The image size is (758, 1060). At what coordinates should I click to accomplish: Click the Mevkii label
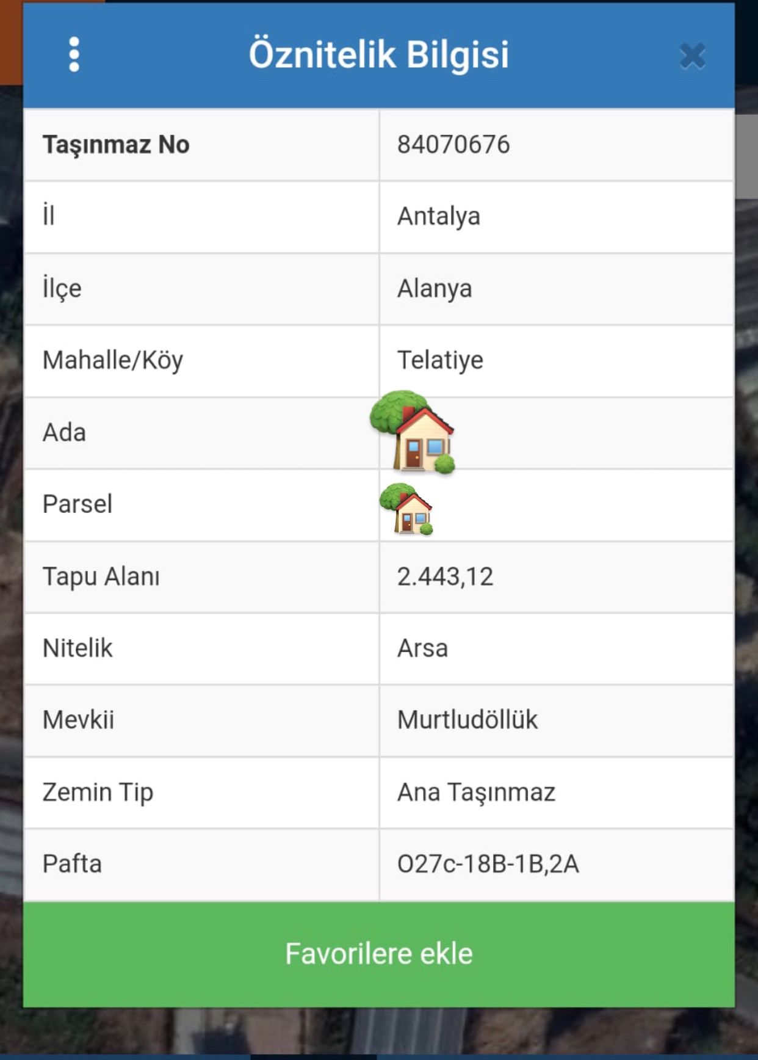pos(78,721)
